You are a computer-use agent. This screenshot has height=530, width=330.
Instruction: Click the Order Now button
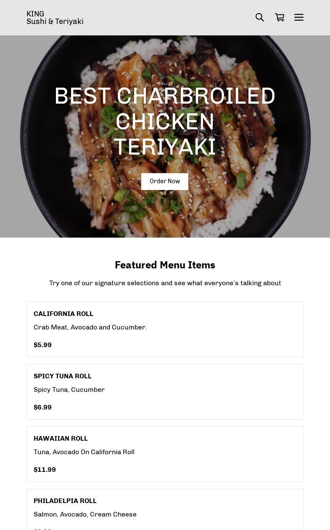(x=165, y=182)
